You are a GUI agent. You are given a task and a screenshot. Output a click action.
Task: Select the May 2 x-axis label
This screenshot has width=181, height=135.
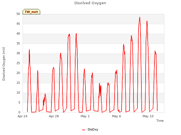pyautogui.click(x=85, y=116)
